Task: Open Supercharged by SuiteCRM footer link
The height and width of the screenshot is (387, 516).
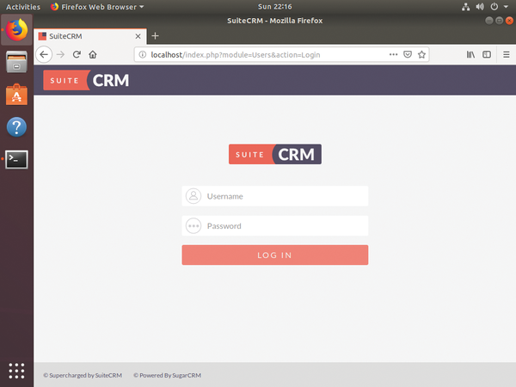Action: click(x=83, y=375)
